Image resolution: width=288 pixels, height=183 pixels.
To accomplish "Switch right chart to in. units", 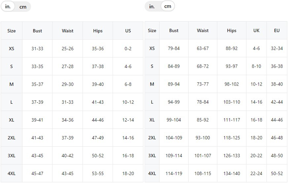I will [x=152, y=6].
